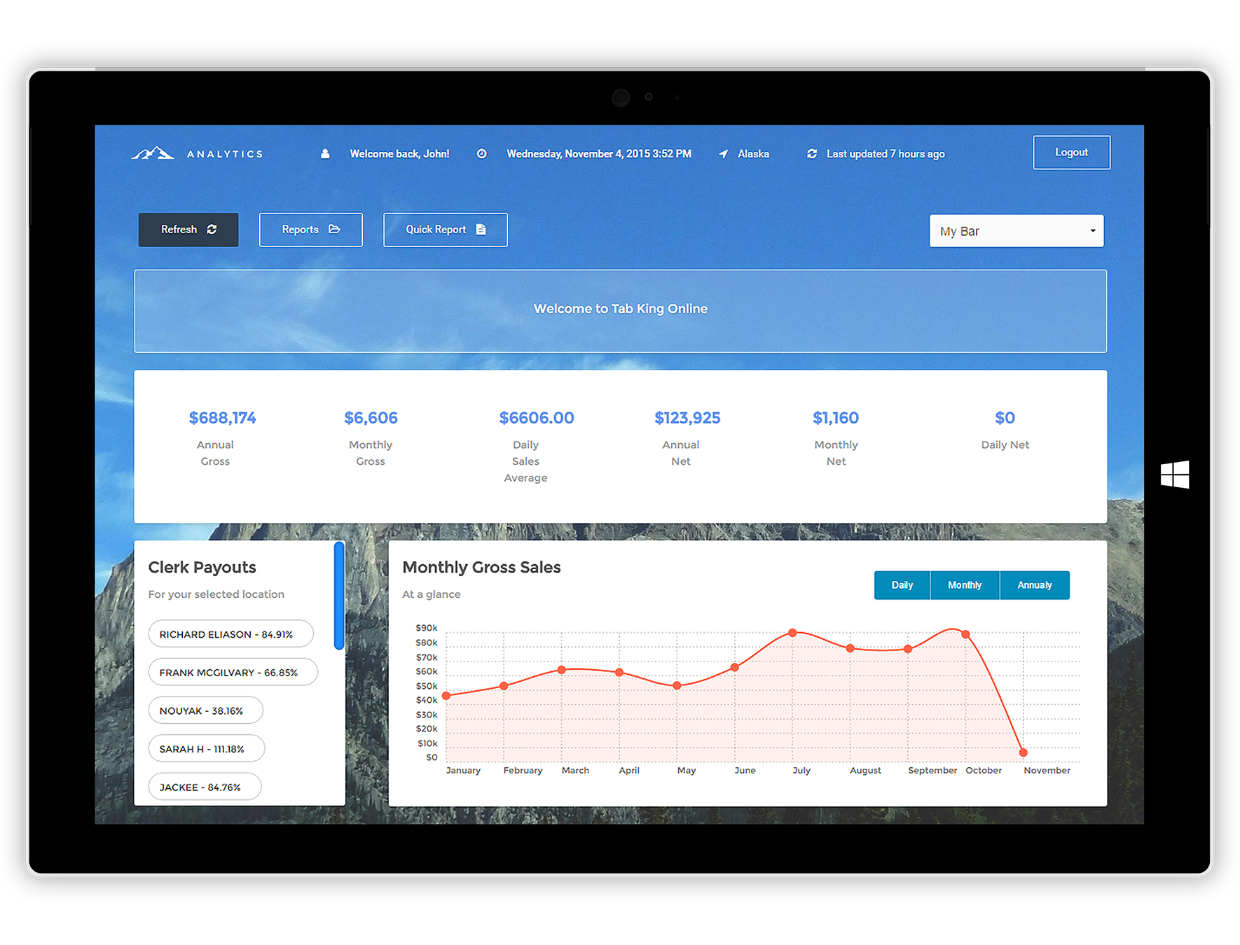The width and height of the screenshot is (1240, 945).
Task: Click the Analytics mountain logo
Action: coord(153,153)
